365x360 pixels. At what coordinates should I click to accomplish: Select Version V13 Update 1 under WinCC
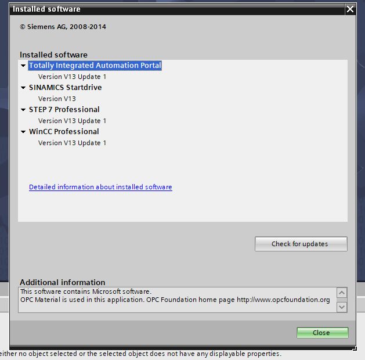[72, 143]
